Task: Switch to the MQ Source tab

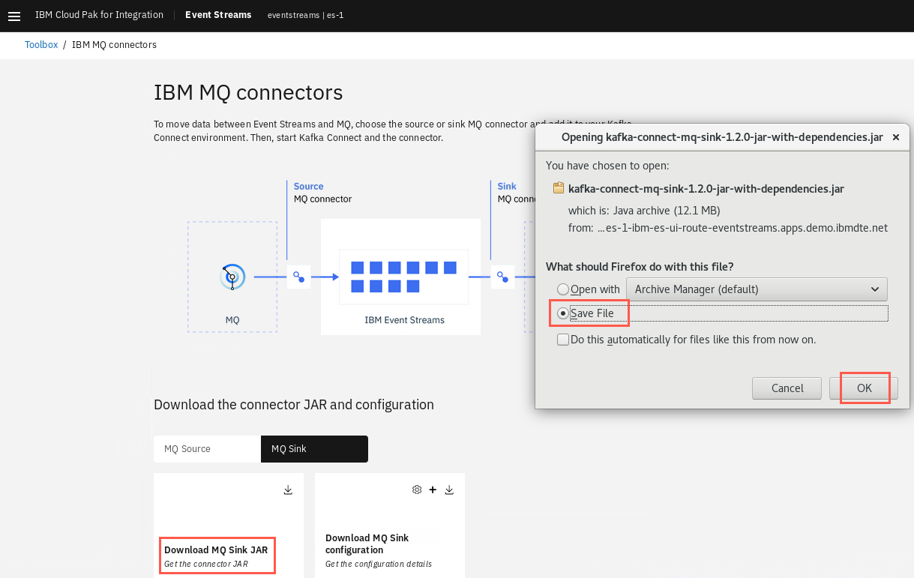Action: 208,449
